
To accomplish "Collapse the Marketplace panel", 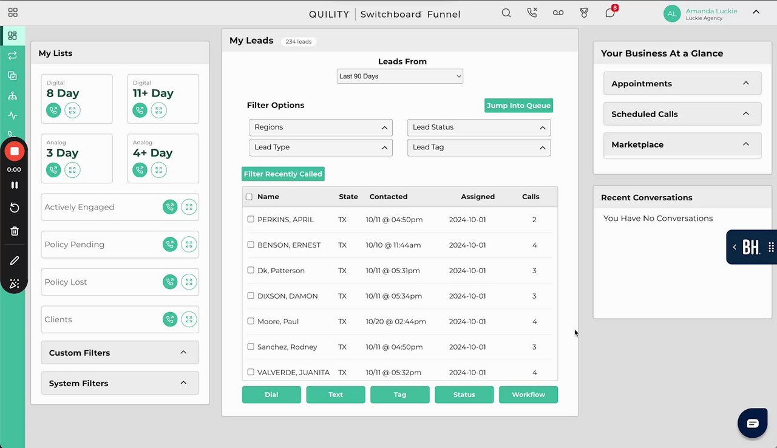I will (x=682, y=144).
